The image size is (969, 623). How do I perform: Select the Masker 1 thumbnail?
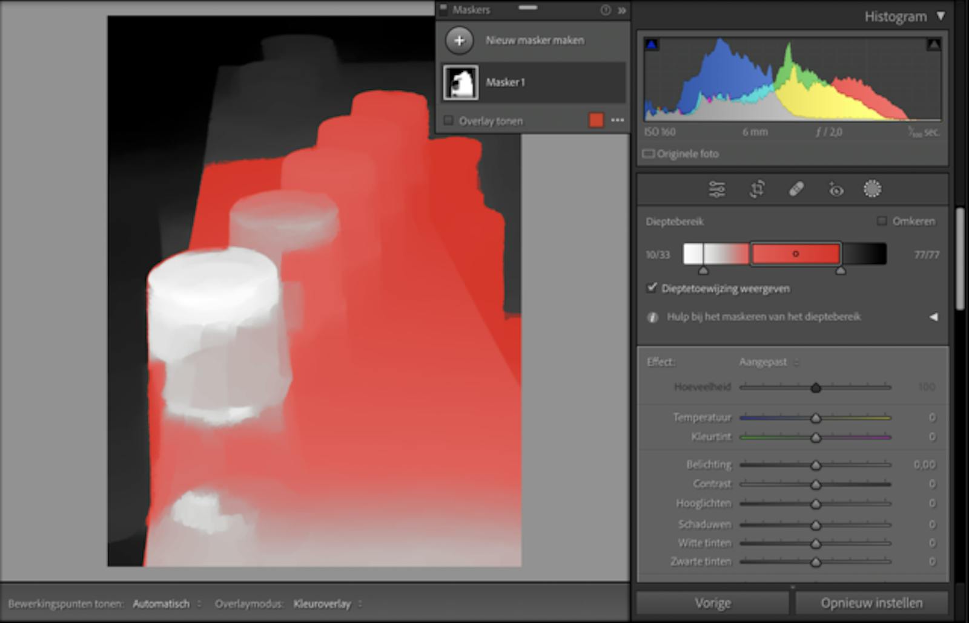(461, 83)
